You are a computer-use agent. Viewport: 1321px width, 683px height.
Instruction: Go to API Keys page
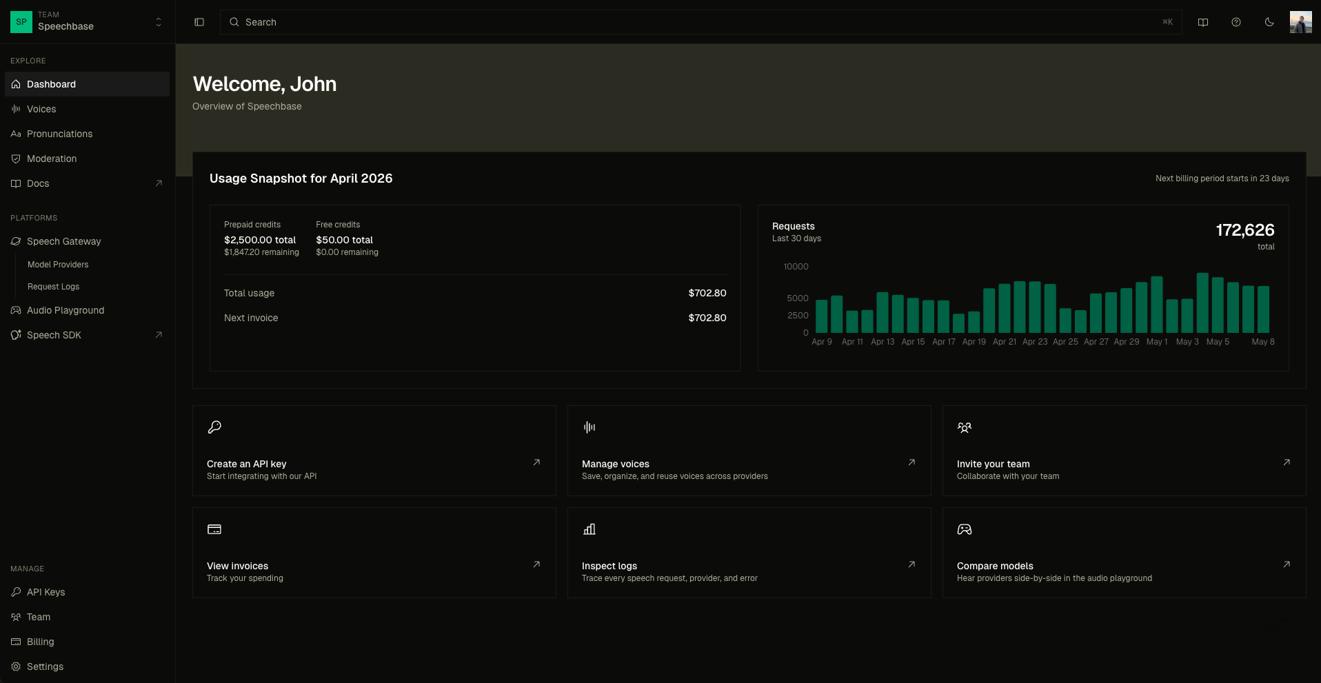point(87,592)
